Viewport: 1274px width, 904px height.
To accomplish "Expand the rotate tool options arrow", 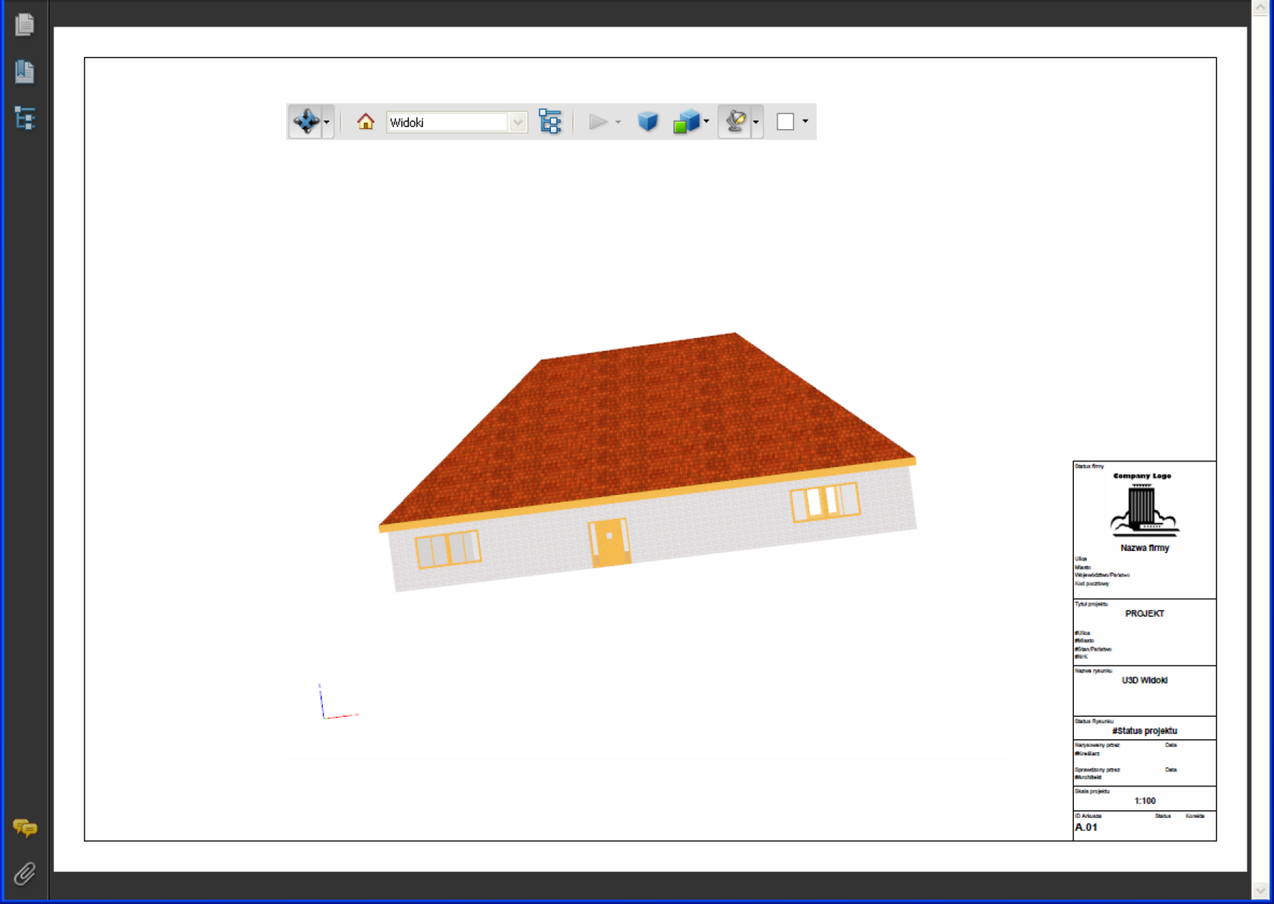I will 327,121.
